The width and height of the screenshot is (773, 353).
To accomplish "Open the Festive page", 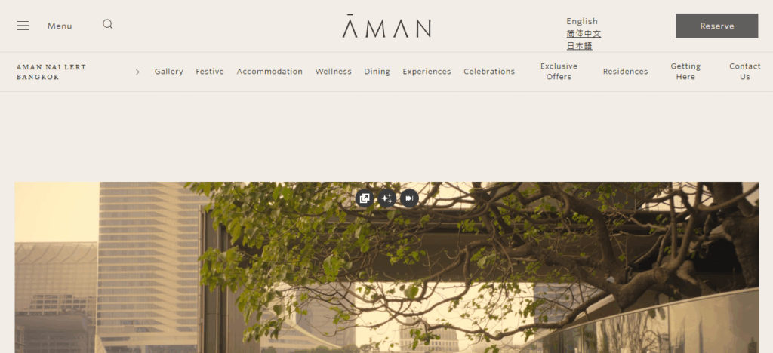I will tap(210, 72).
